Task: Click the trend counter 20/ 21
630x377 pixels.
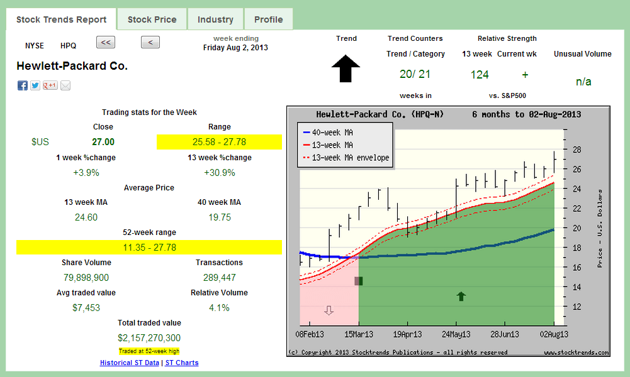Action: click(x=415, y=74)
